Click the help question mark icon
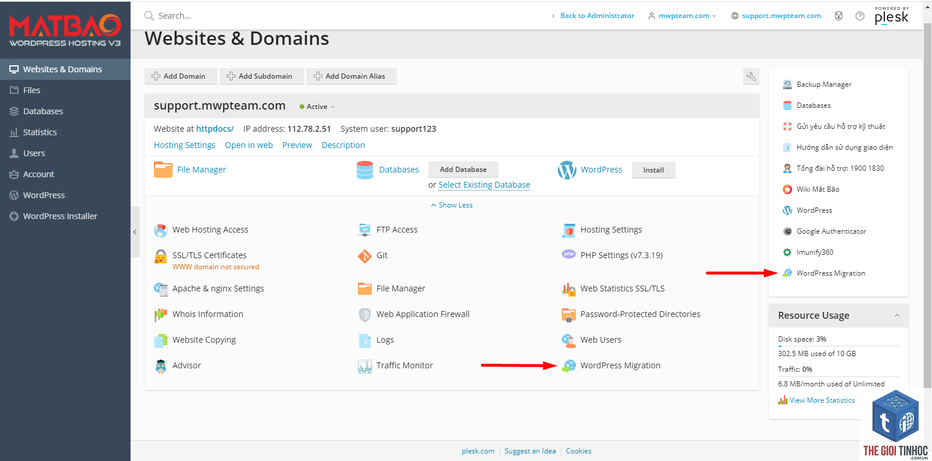Viewport: 932px width, 461px height. pyautogui.click(x=860, y=16)
